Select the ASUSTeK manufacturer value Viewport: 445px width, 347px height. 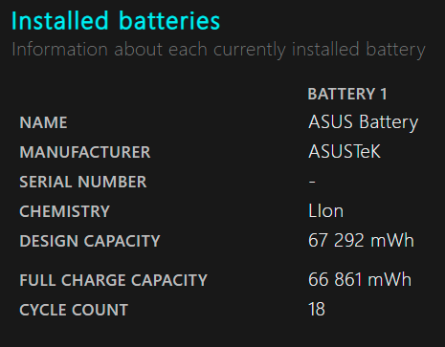coord(345,151)
